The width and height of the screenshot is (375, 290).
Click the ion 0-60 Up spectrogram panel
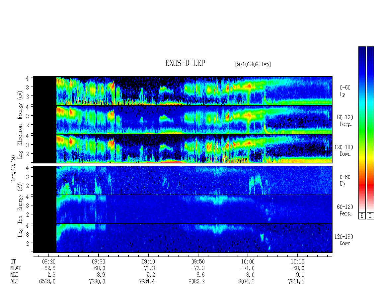click(x=183, y=180)
